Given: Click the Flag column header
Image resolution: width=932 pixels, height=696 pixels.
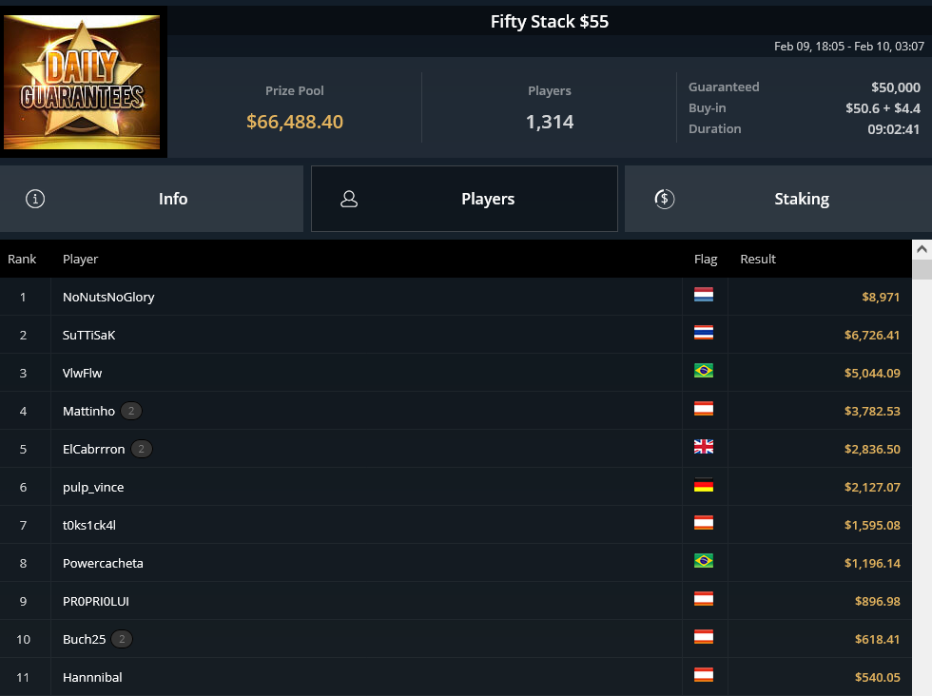Looking at the screenshot, I should coord(706,260).
